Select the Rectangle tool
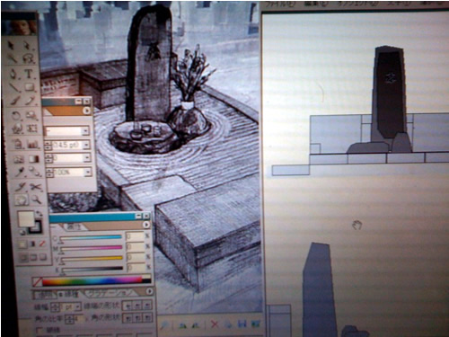This screenshot has width=449, height=337. 30,87
